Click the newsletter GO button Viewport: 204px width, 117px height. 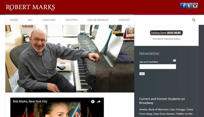tap(142, 74)
